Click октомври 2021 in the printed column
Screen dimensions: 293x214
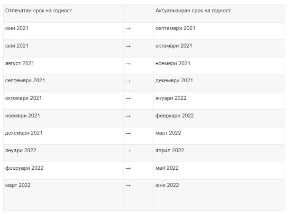(x=24, y=98)
